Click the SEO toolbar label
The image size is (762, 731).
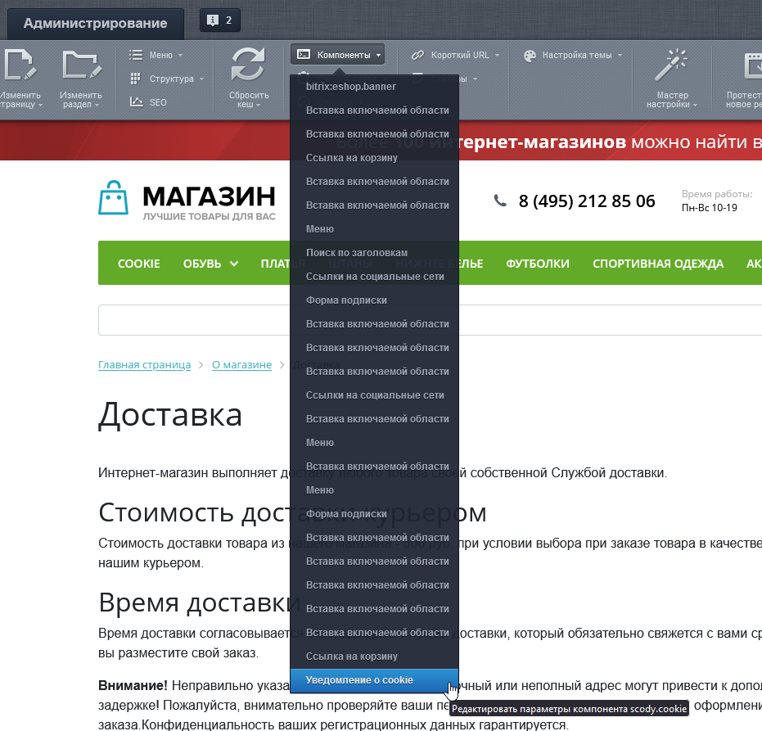(x=158, y=102)
